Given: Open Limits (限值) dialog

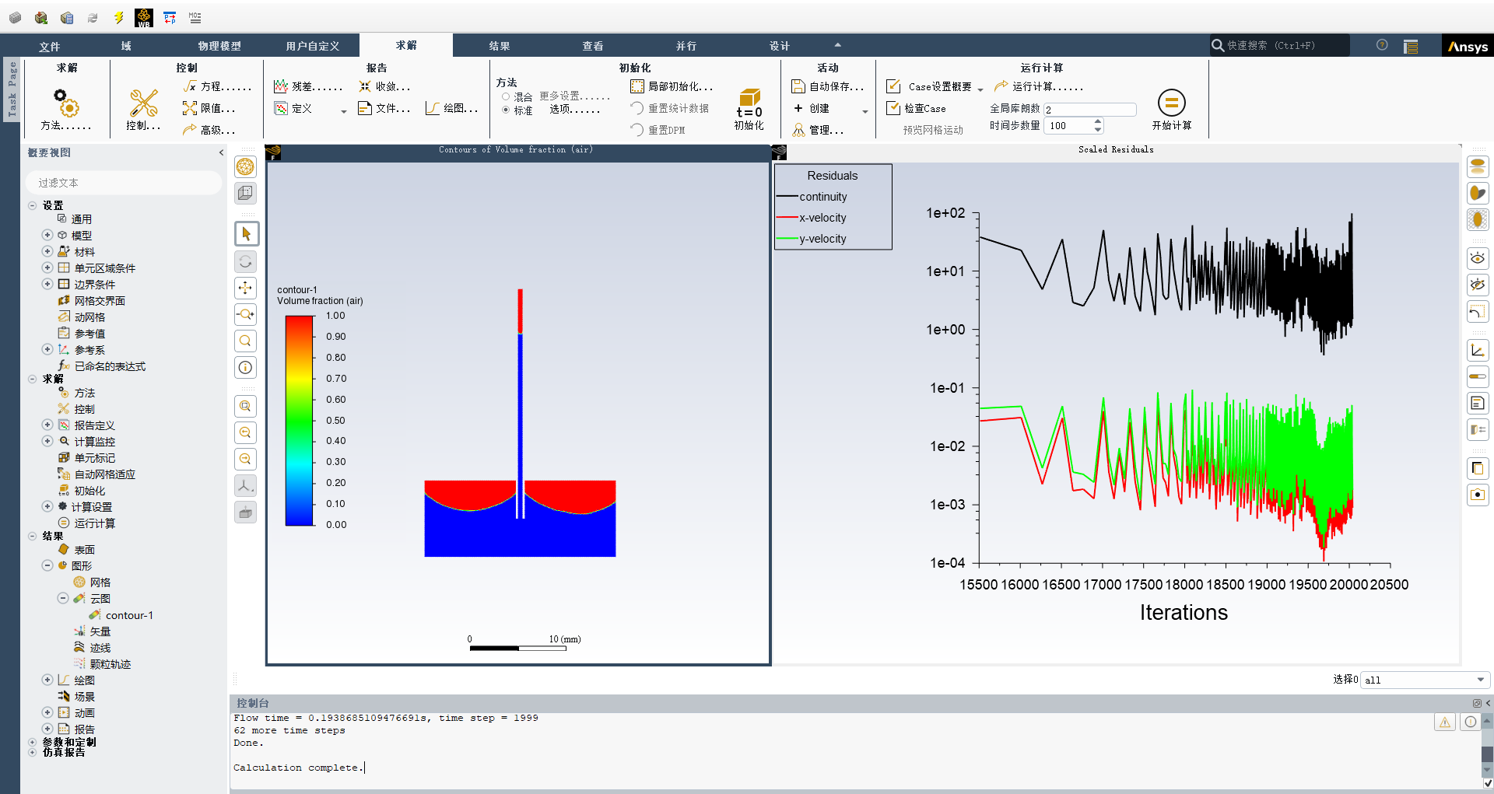Looking at the screenshot, I should point(209,108).
